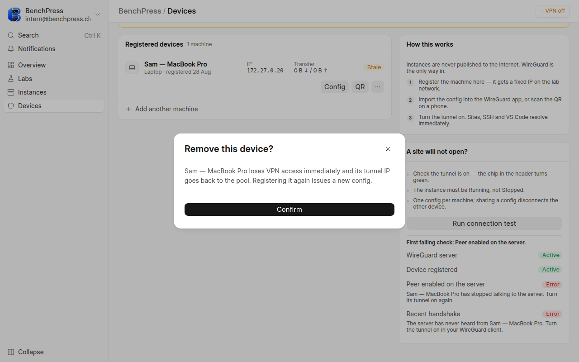Click the Recent handshake Error badge

(553, 314)
